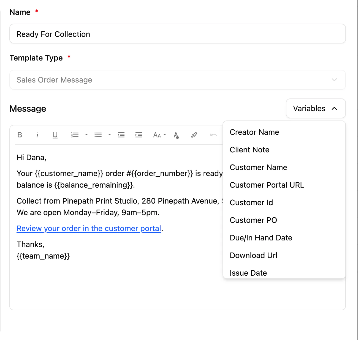Click the {{team_name}} placeholder text
The width and height of the screenshot is (358, 340).
43,256
